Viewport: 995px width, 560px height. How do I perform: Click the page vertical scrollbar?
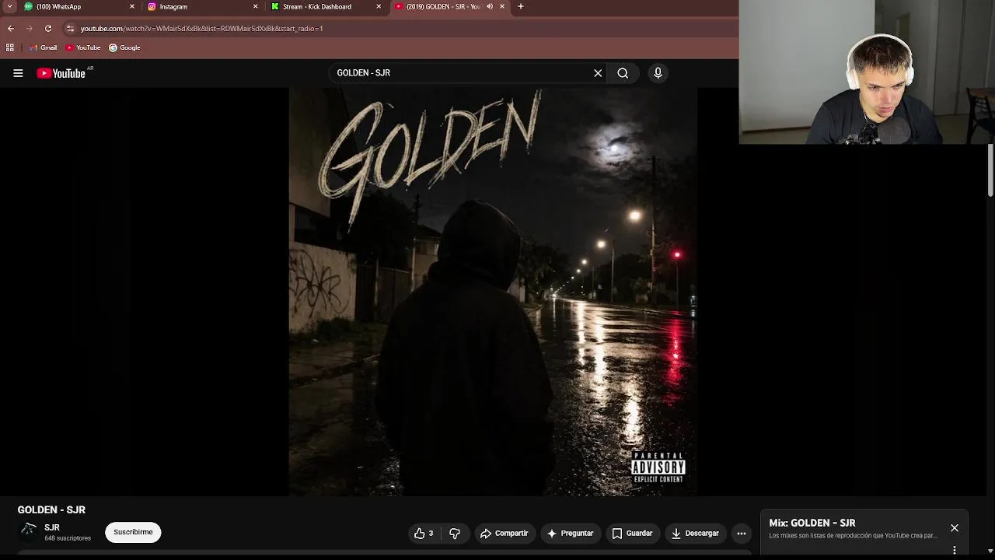click(990, 171)
